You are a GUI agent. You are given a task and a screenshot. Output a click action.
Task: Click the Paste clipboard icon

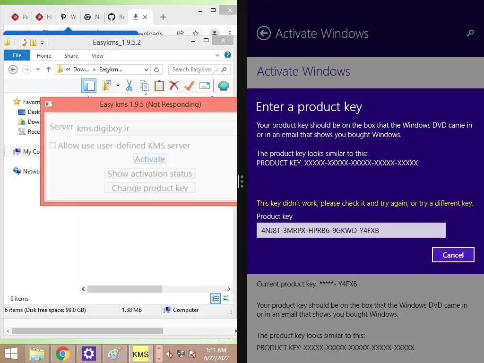point(159,86)
